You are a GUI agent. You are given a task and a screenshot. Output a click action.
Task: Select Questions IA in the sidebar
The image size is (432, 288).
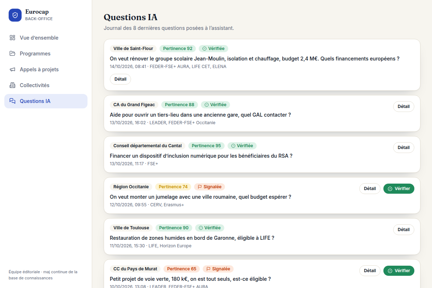[x=46, y=101]
